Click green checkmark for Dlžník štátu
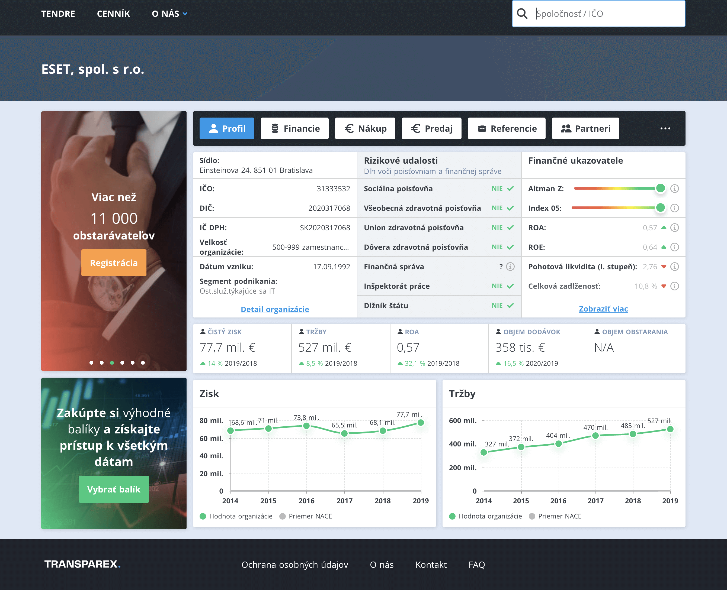The image size is (727, 590). click(510, 306)
